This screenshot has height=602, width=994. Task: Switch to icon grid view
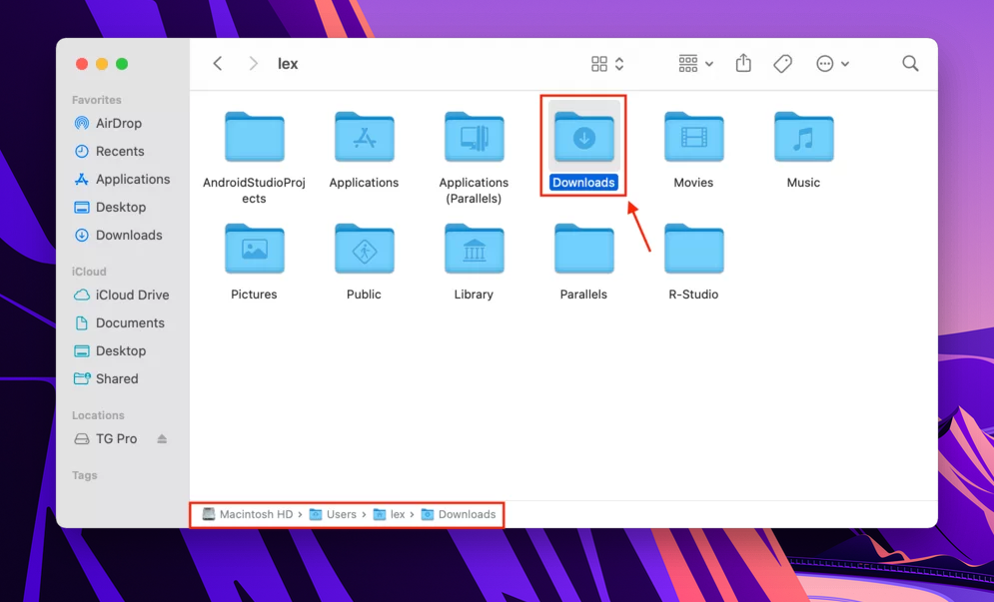click(599, 63)
